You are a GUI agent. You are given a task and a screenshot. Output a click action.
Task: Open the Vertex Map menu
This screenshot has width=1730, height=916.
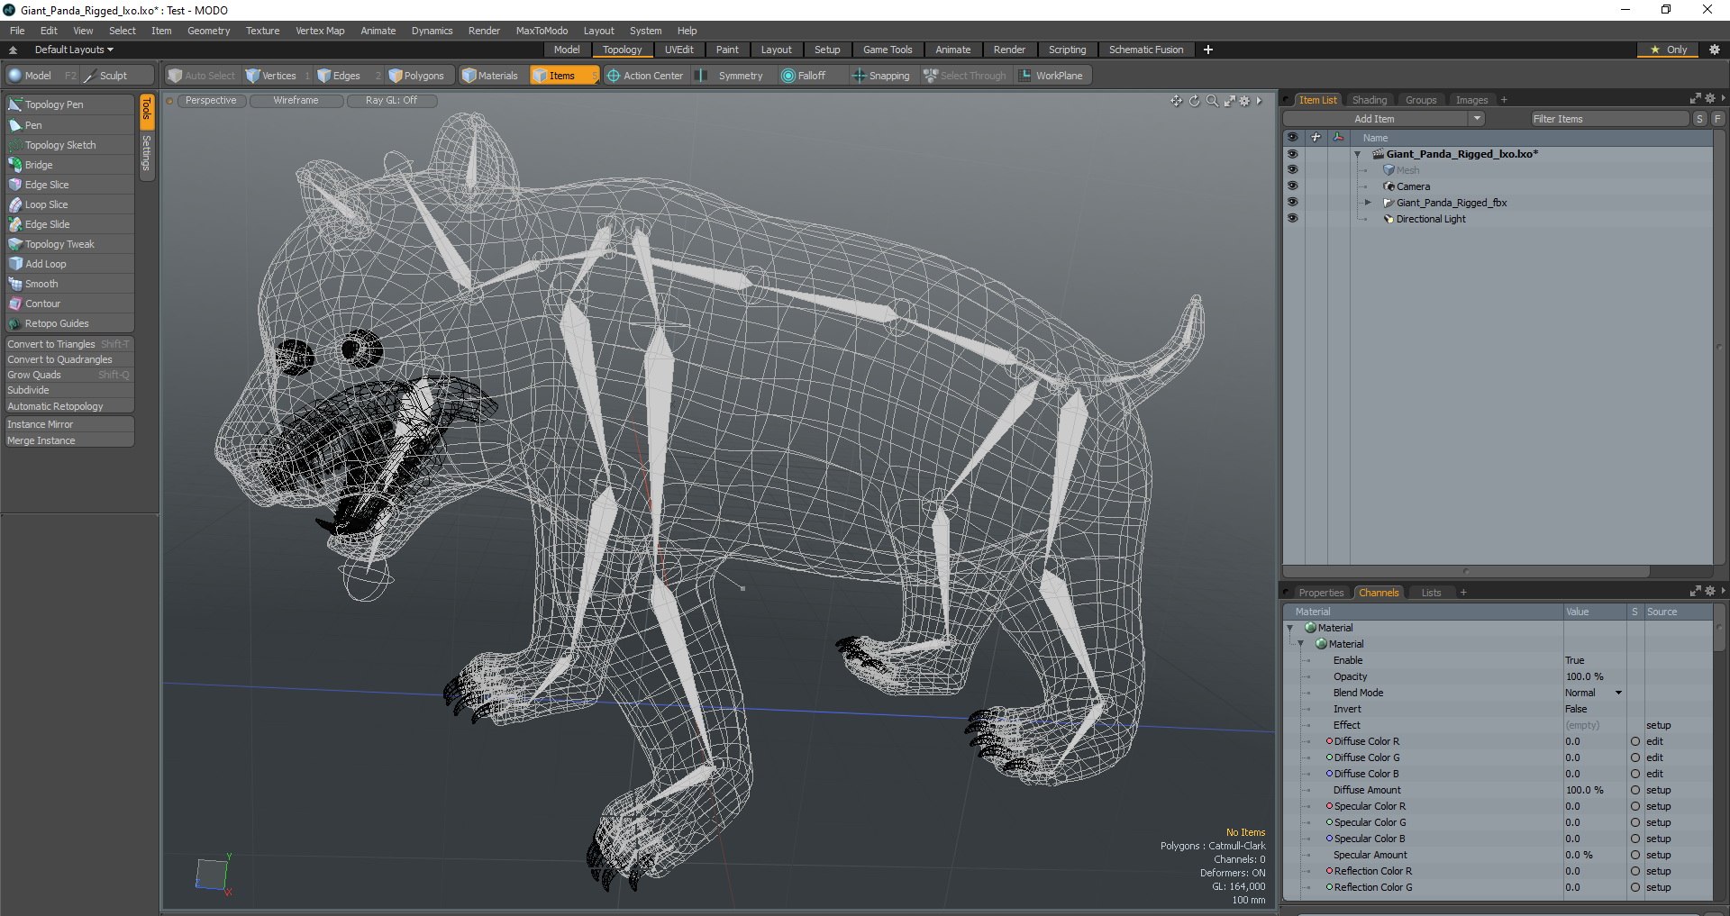click(320, 31)
